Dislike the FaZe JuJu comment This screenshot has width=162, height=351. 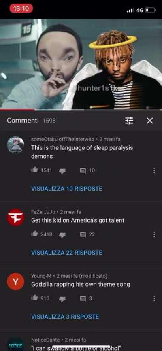tap(62, 234)
